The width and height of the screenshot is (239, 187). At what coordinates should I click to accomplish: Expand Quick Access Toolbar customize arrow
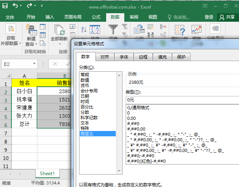(x=42, y=6)
